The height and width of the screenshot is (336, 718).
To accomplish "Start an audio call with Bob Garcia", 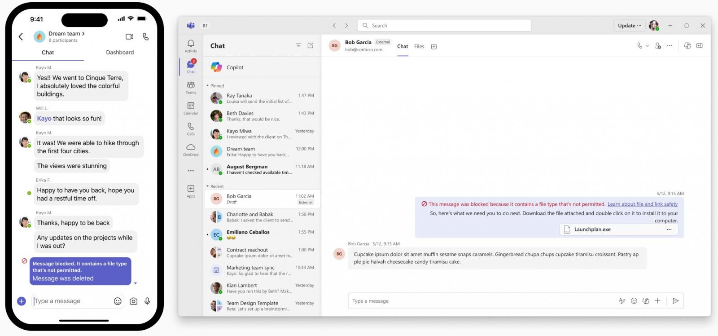I will point(640,45).
